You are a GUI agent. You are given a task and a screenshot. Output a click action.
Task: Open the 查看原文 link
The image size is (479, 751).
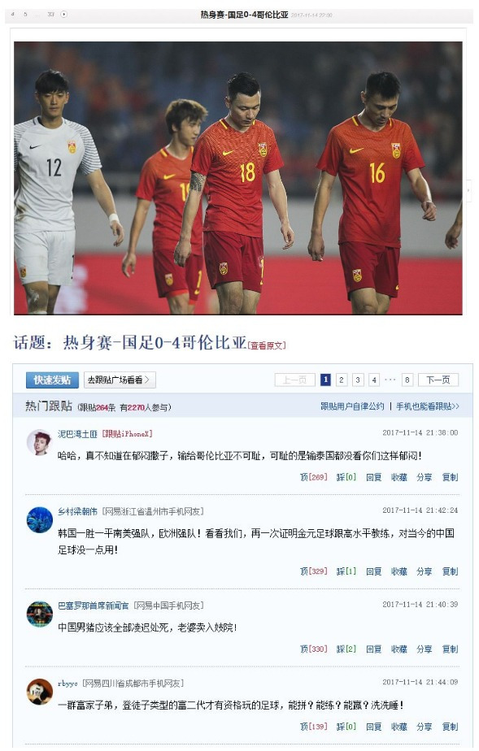point(268,345)
